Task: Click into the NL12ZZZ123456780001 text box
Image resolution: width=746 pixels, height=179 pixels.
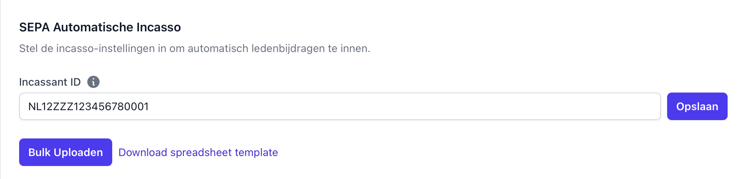Action: click(x=340, y=106)
